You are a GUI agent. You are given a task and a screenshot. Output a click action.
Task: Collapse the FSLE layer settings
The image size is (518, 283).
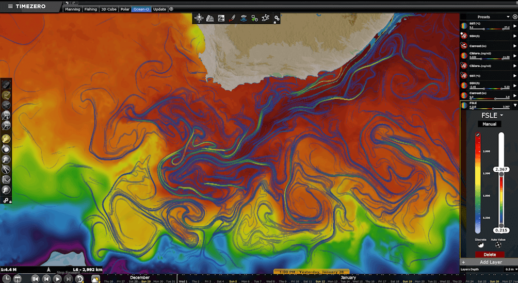(x=515, y=105)
